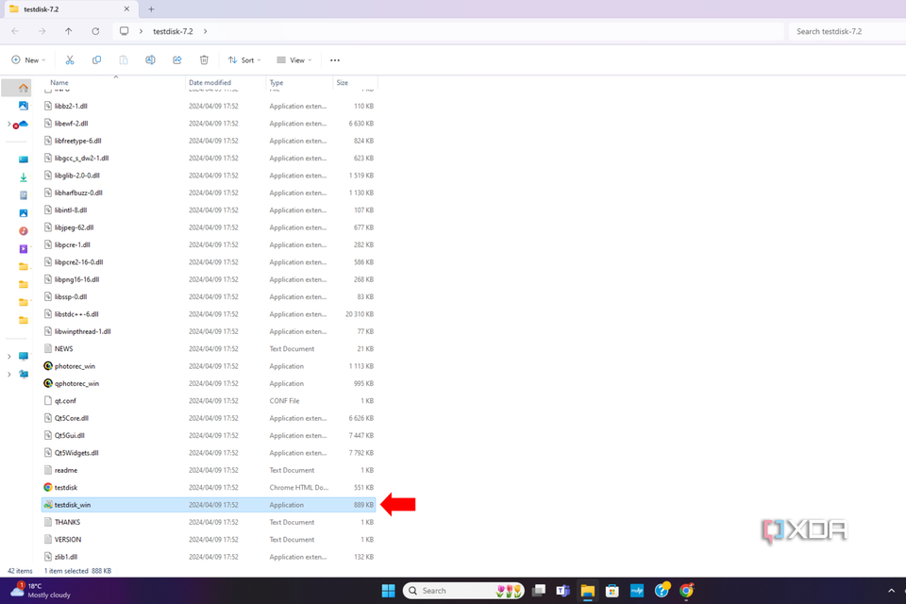The width and height of the screenshot is (906, 604).
Task: Select the Qt5Core.dll file
Action: (x=209, y=418)
